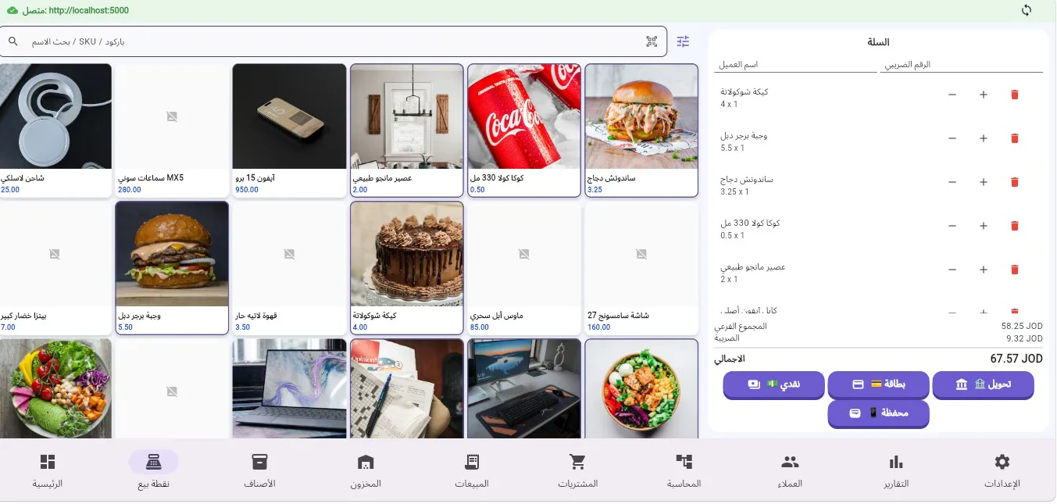The image size is (1057, 504).
Task: Delete ساندوتش دجاج cart line
Action: click(1015, 182)
